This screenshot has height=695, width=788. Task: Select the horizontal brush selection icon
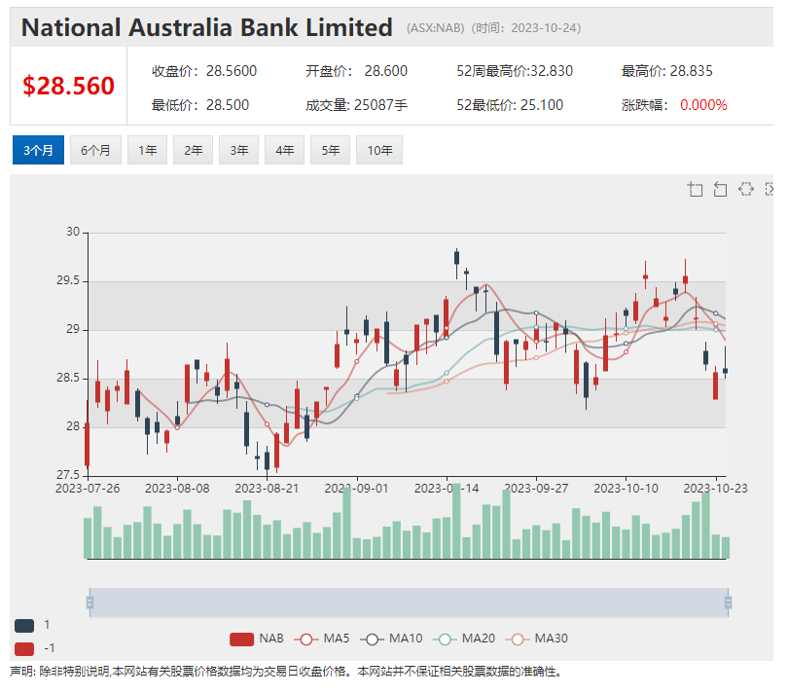746,189
